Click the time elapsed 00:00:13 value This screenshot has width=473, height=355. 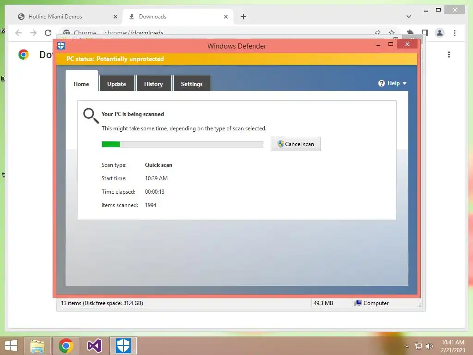[155, 192]
